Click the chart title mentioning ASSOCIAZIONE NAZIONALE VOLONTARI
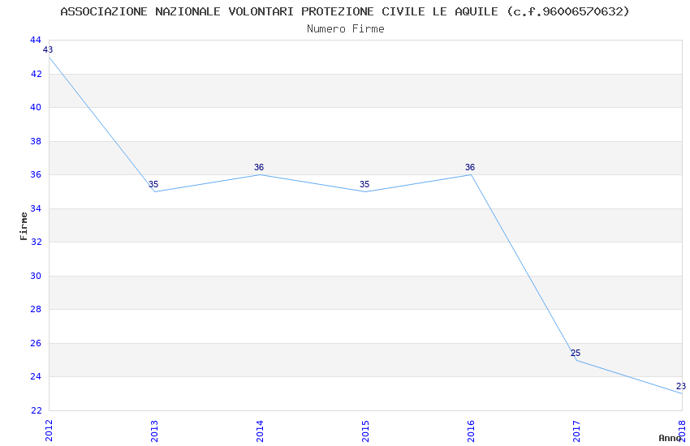The image size is (690, 446). pyautogui.click(x=345, y=11)
